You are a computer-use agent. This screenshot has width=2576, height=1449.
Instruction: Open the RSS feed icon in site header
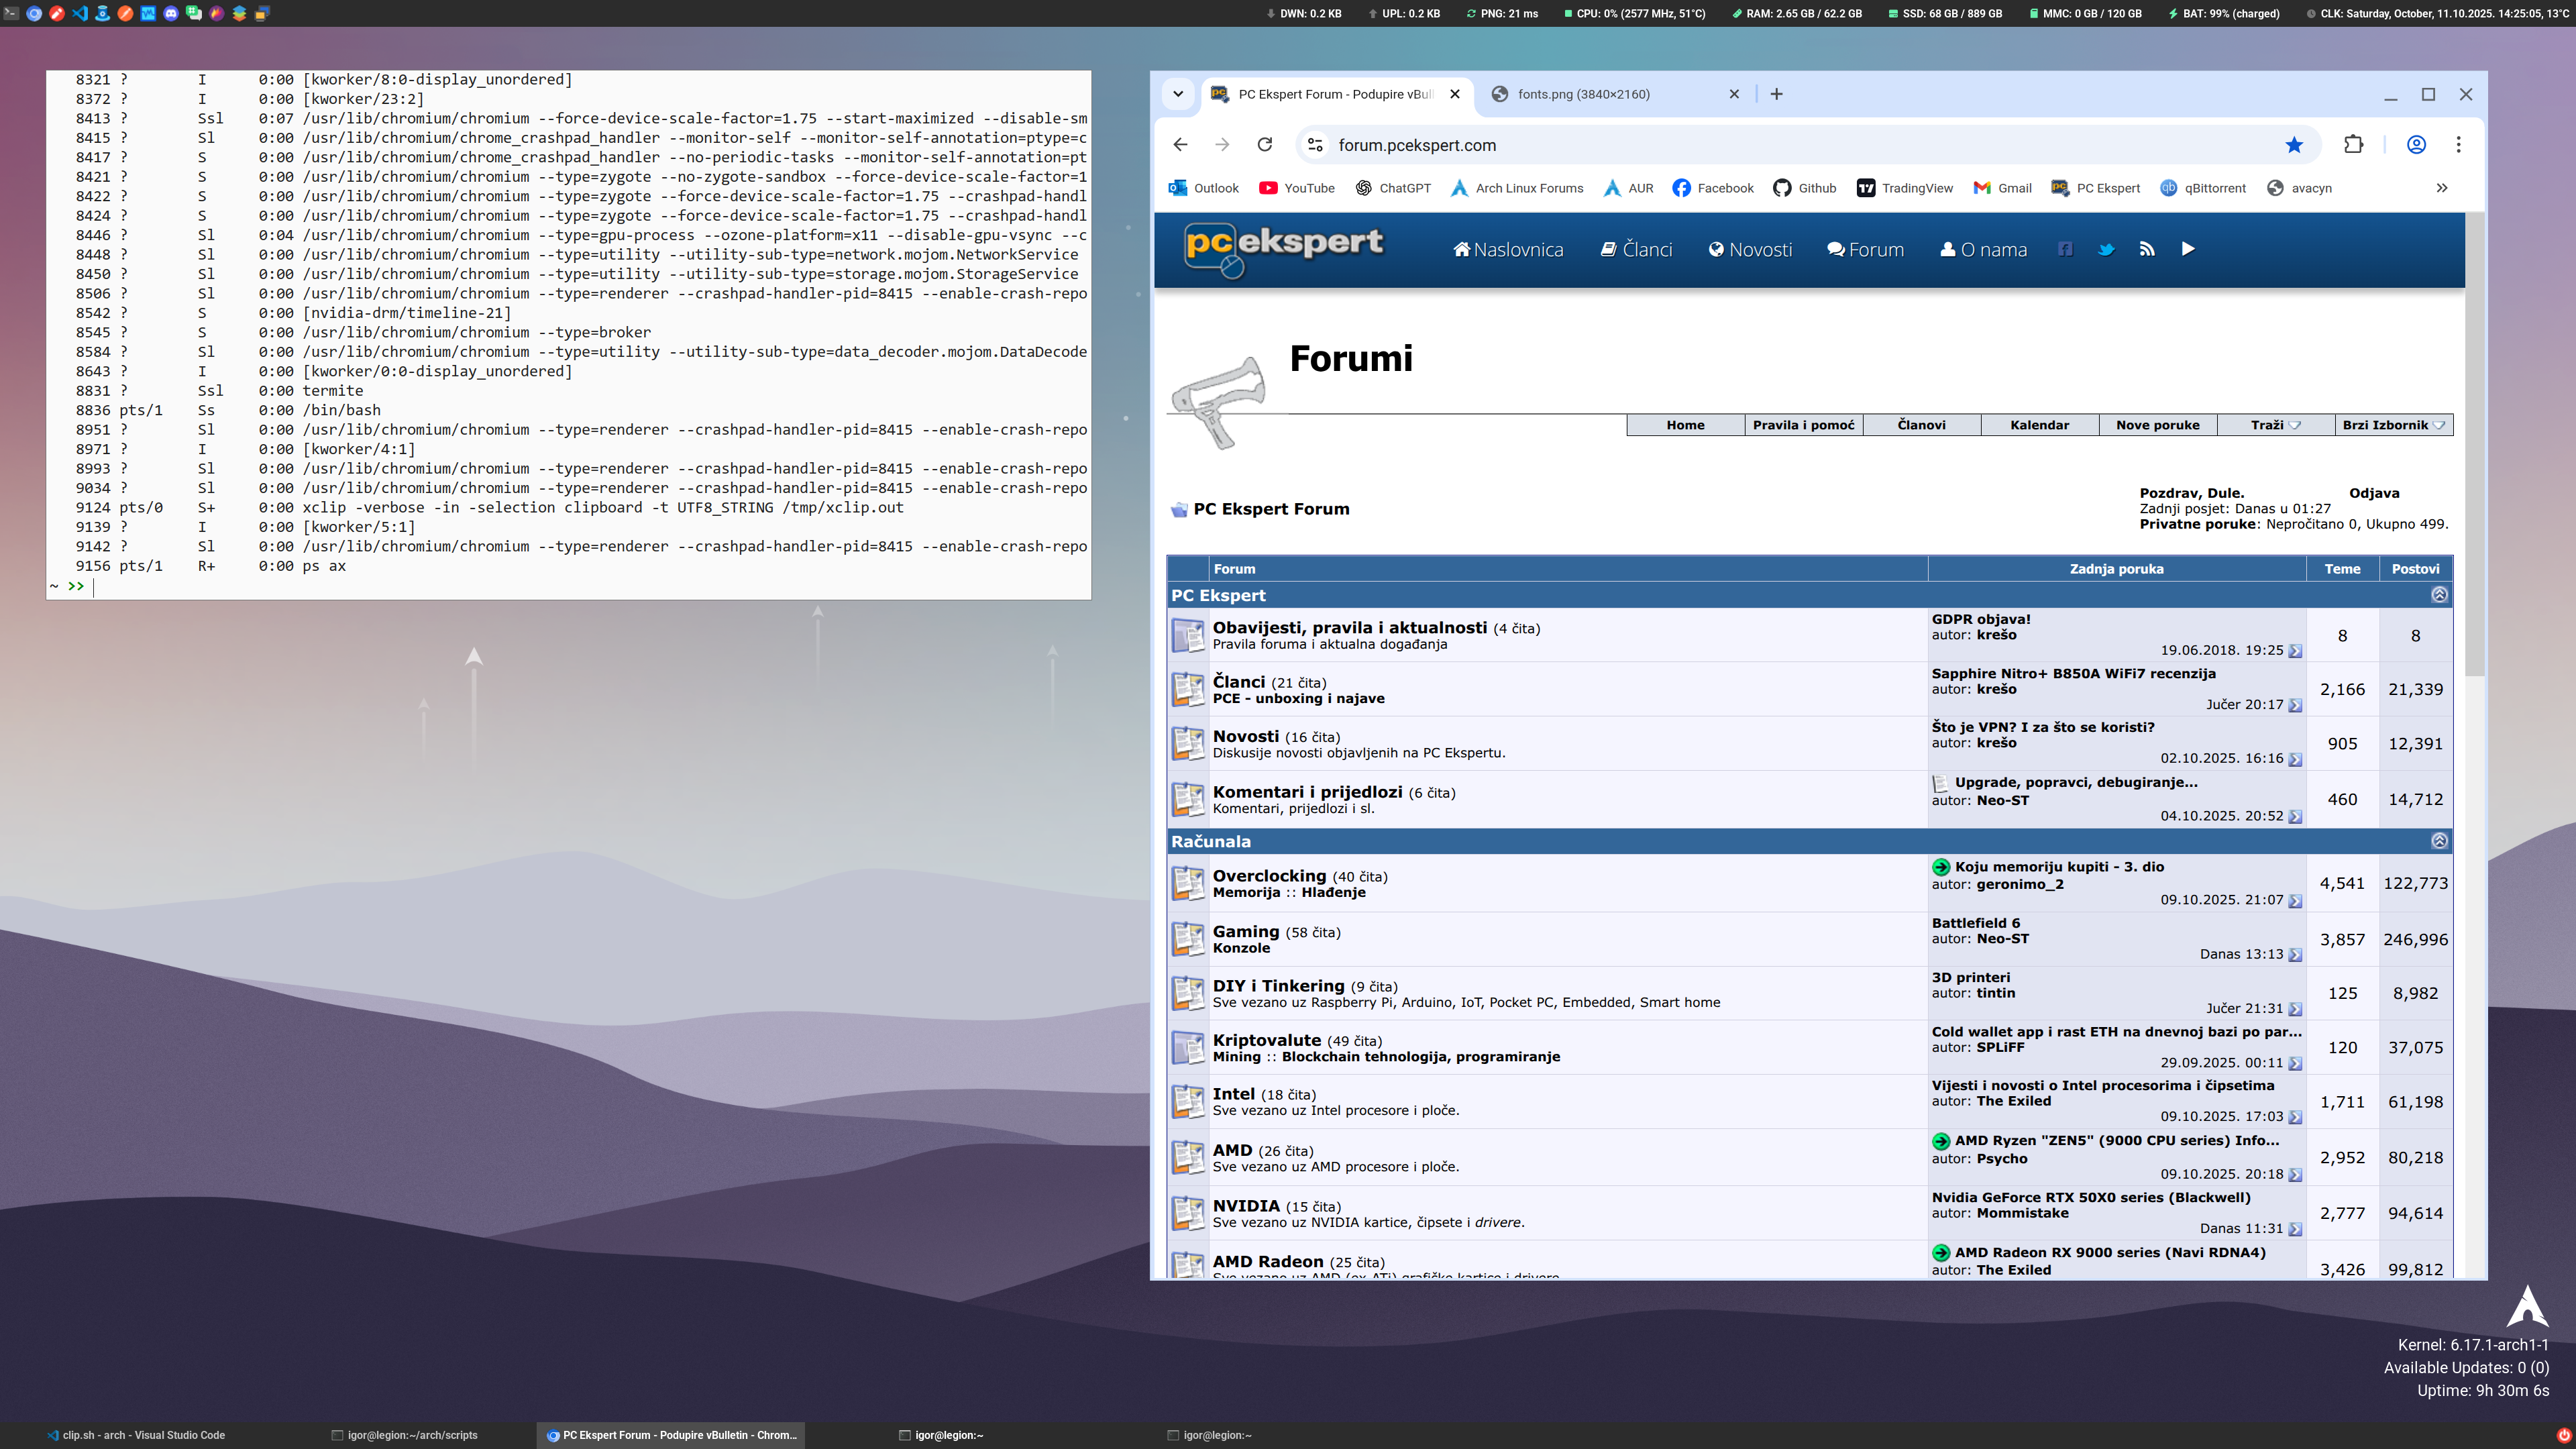[x=2147, y=249]
